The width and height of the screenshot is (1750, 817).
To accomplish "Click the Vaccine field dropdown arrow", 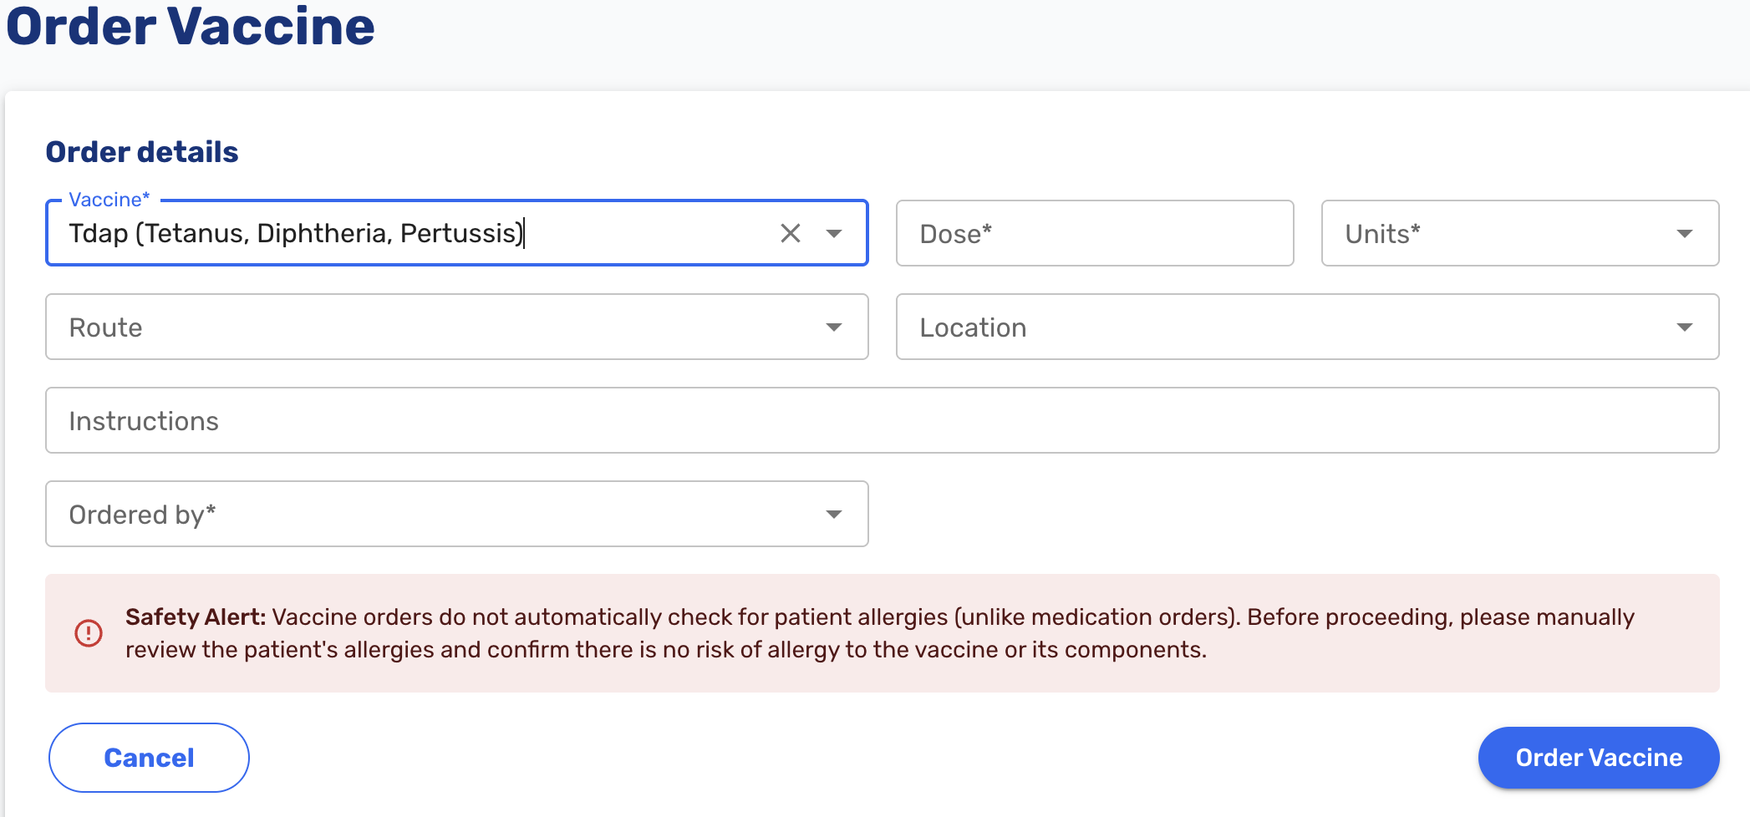I will point(834,235).
